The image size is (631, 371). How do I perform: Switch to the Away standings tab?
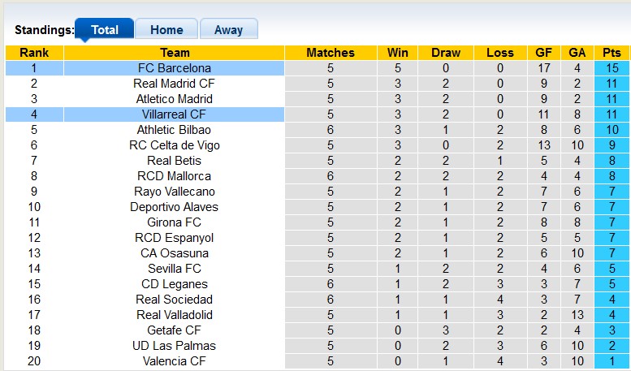point(228,29)
